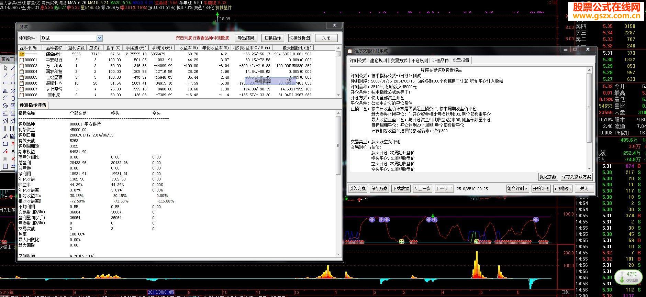This screenshot has width=646, height=297.
Task: Click the gray square tool icon
Action: 5,159
